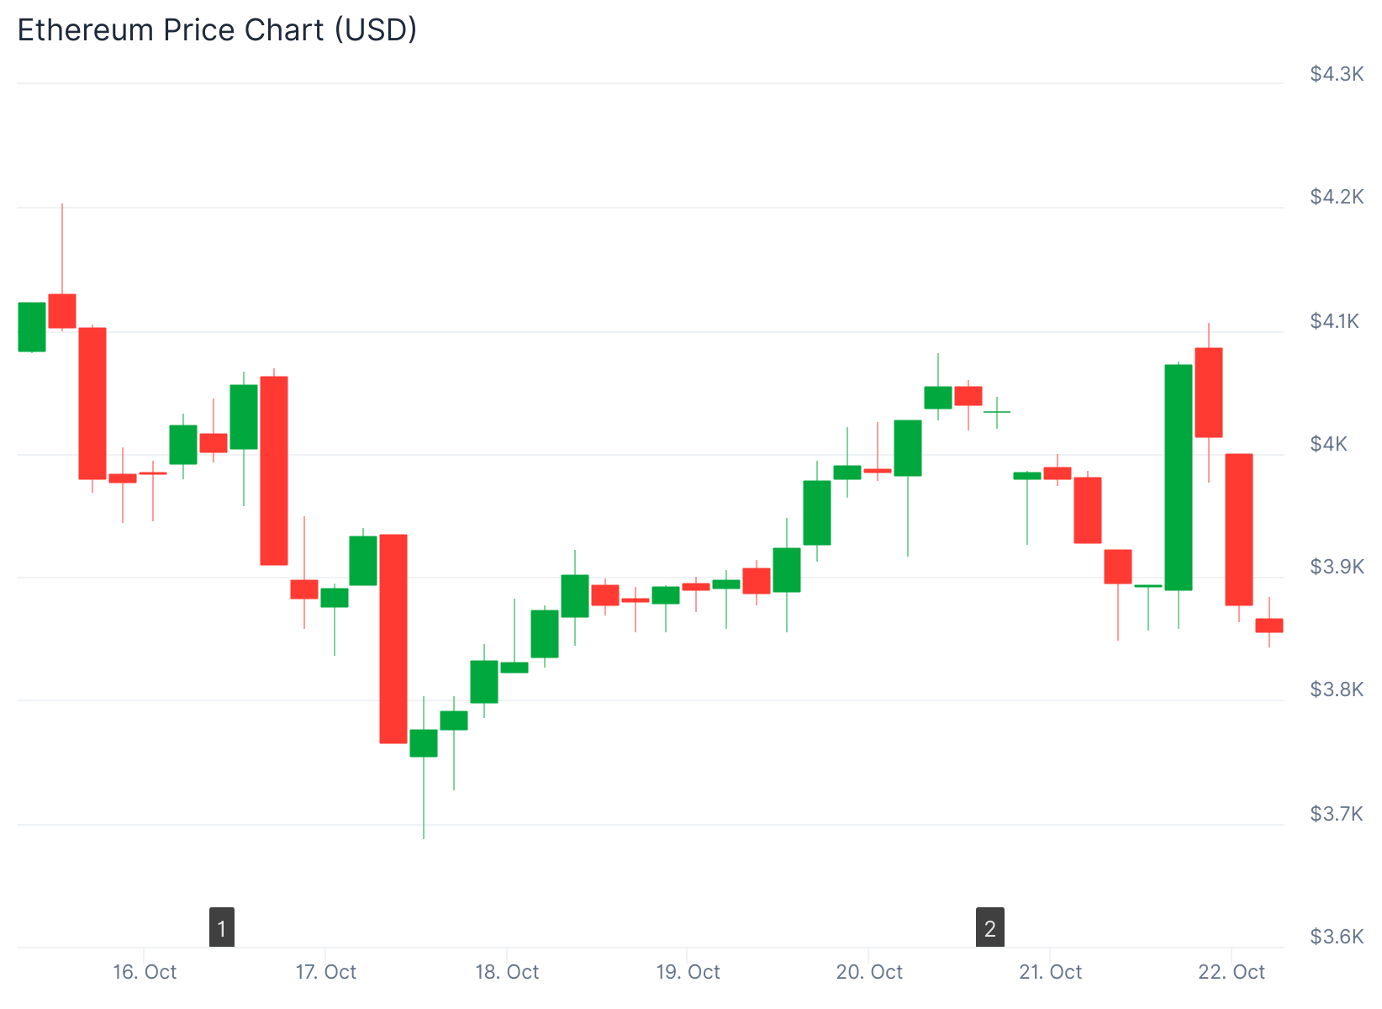Viewport: 1382px width, 1009px height.
Task: Select the $4.1K price axis label
Action: click(1334, 320)
